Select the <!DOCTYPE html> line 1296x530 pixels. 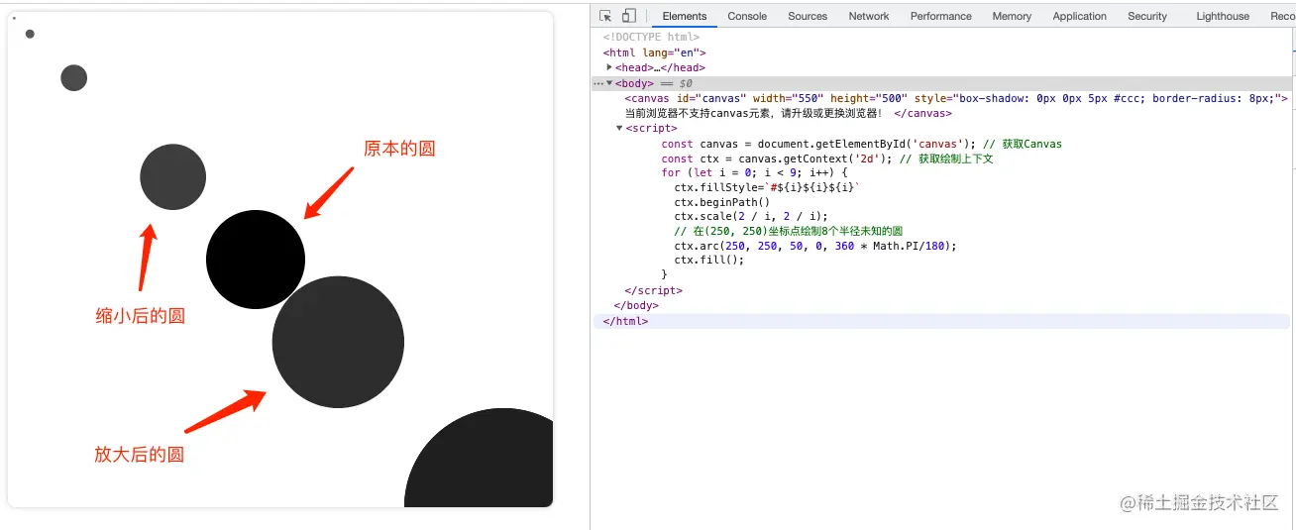pos(651,38)
